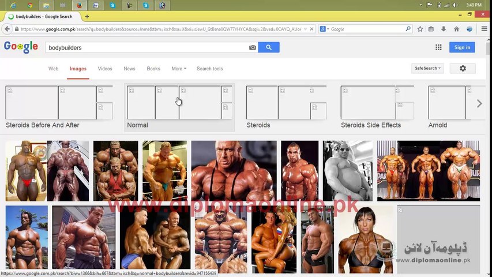Open the settings gear options
The height and width of the screenshot is (277, 492).
click(x=463, y=68)
